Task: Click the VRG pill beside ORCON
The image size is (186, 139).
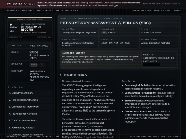Action: click(104, 33)
